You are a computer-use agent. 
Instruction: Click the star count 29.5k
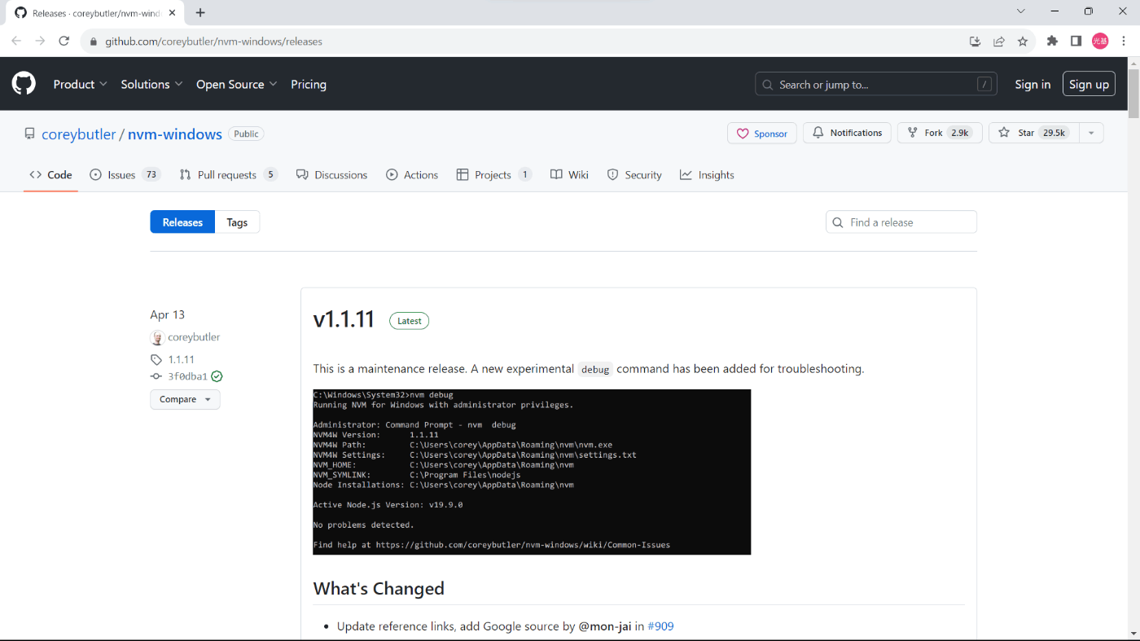tap(1054, 133)
